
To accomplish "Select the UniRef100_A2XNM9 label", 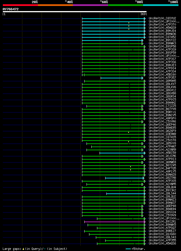I will tap(162, 150).
